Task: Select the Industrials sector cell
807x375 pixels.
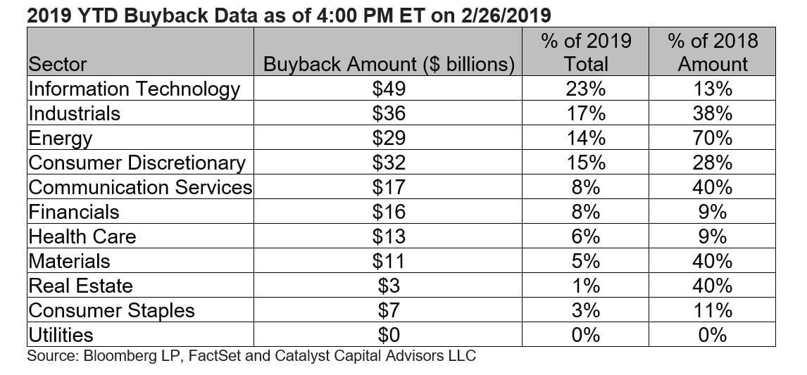Action: point(74,114)
